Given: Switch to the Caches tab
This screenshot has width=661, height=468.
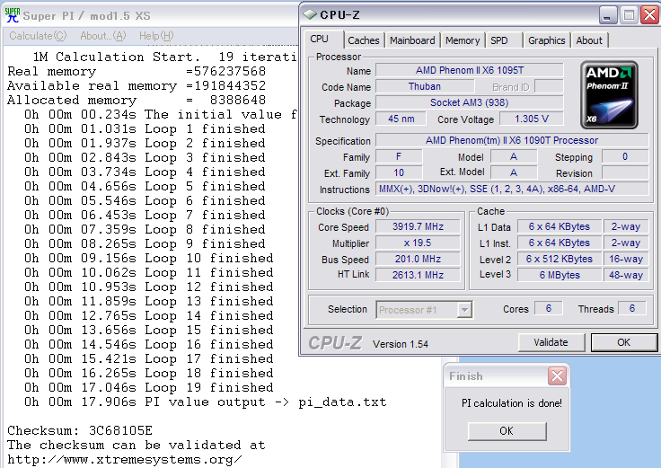Looking at the screenshot, I should click(x=364, y=40).
